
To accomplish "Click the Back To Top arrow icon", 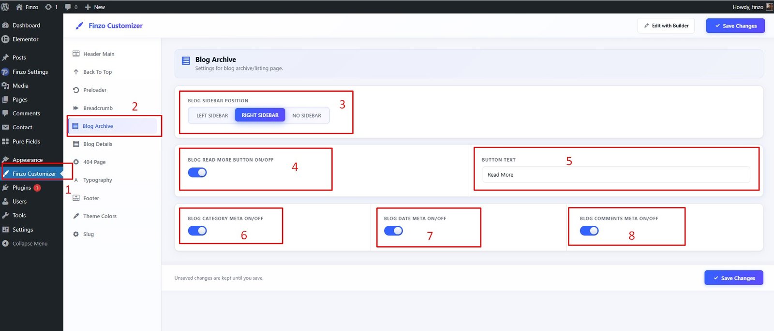I will click(x=76, y=72).
